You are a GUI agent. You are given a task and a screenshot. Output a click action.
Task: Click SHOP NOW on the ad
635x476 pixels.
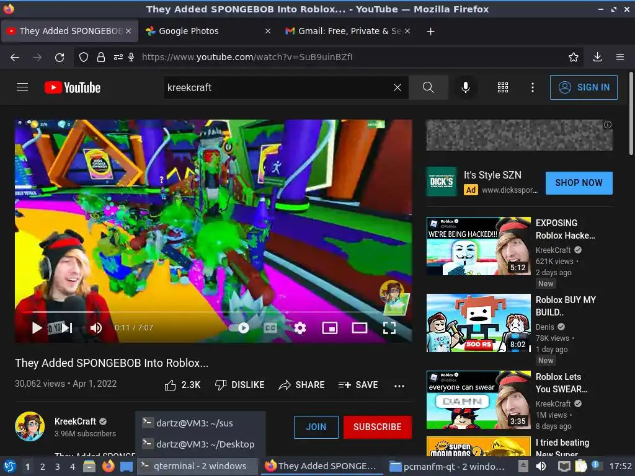(579, 183)
